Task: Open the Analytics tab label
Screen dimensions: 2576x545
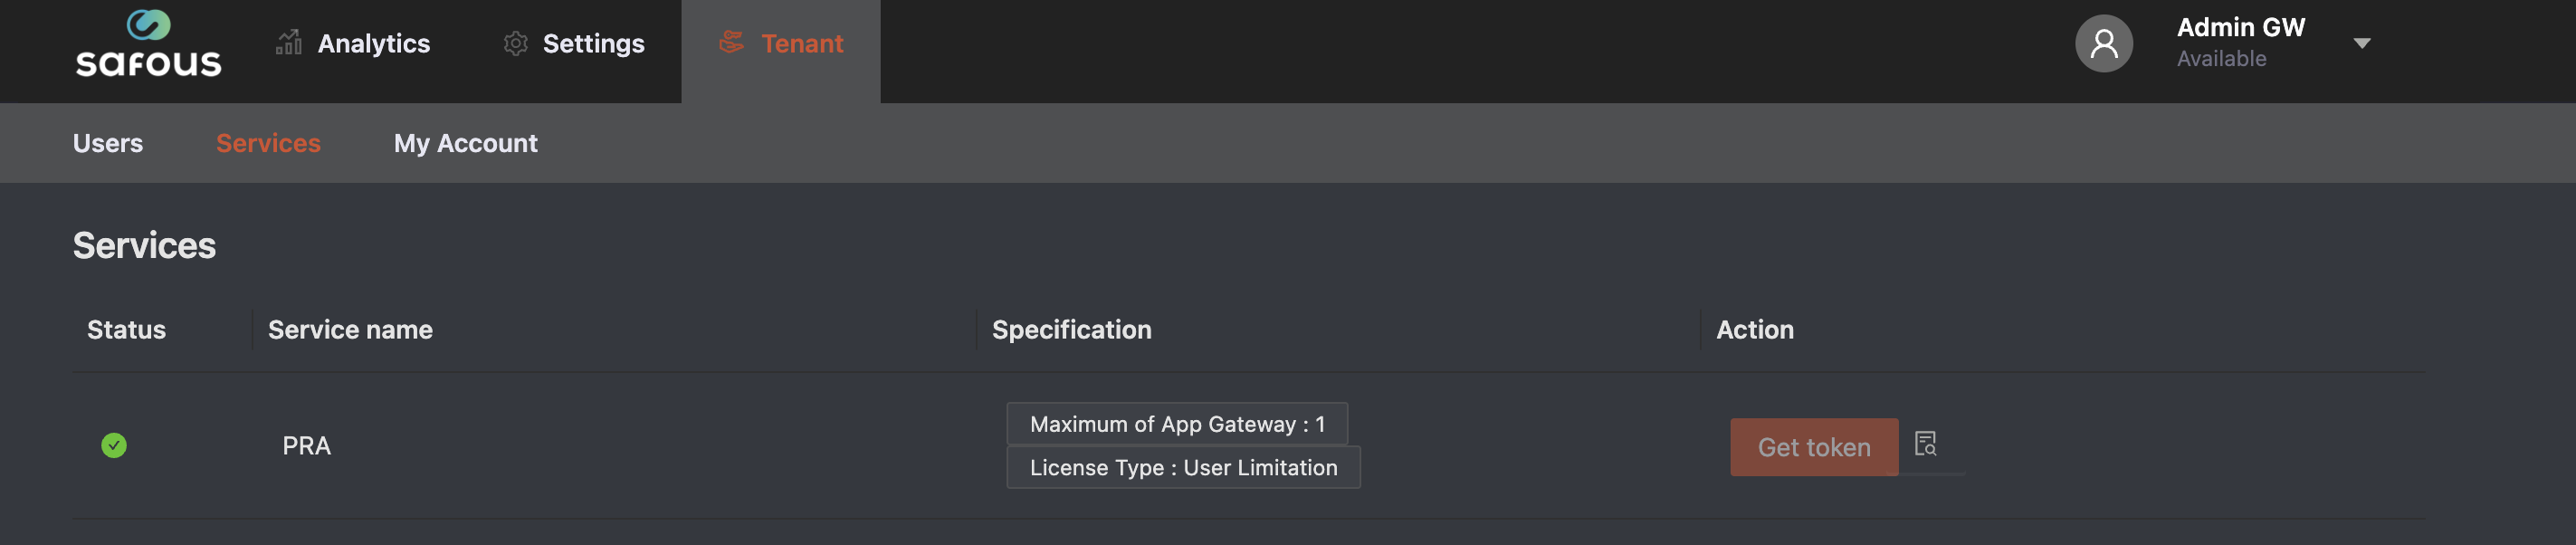Action: [373, 43]
